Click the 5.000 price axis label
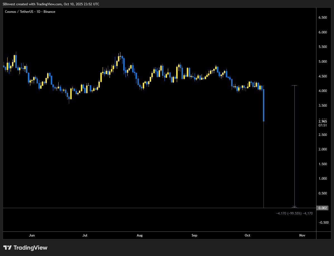The image size is (334, 256). [x=323, y=62]
